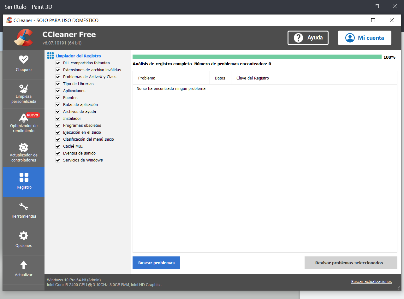Click the green 100% progress bar
404x299 pixels.
257,57
